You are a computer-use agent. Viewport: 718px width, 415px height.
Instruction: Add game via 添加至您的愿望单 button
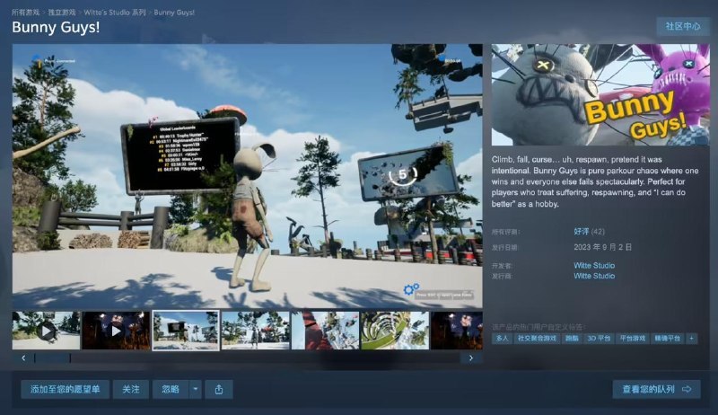pos(65,389)
